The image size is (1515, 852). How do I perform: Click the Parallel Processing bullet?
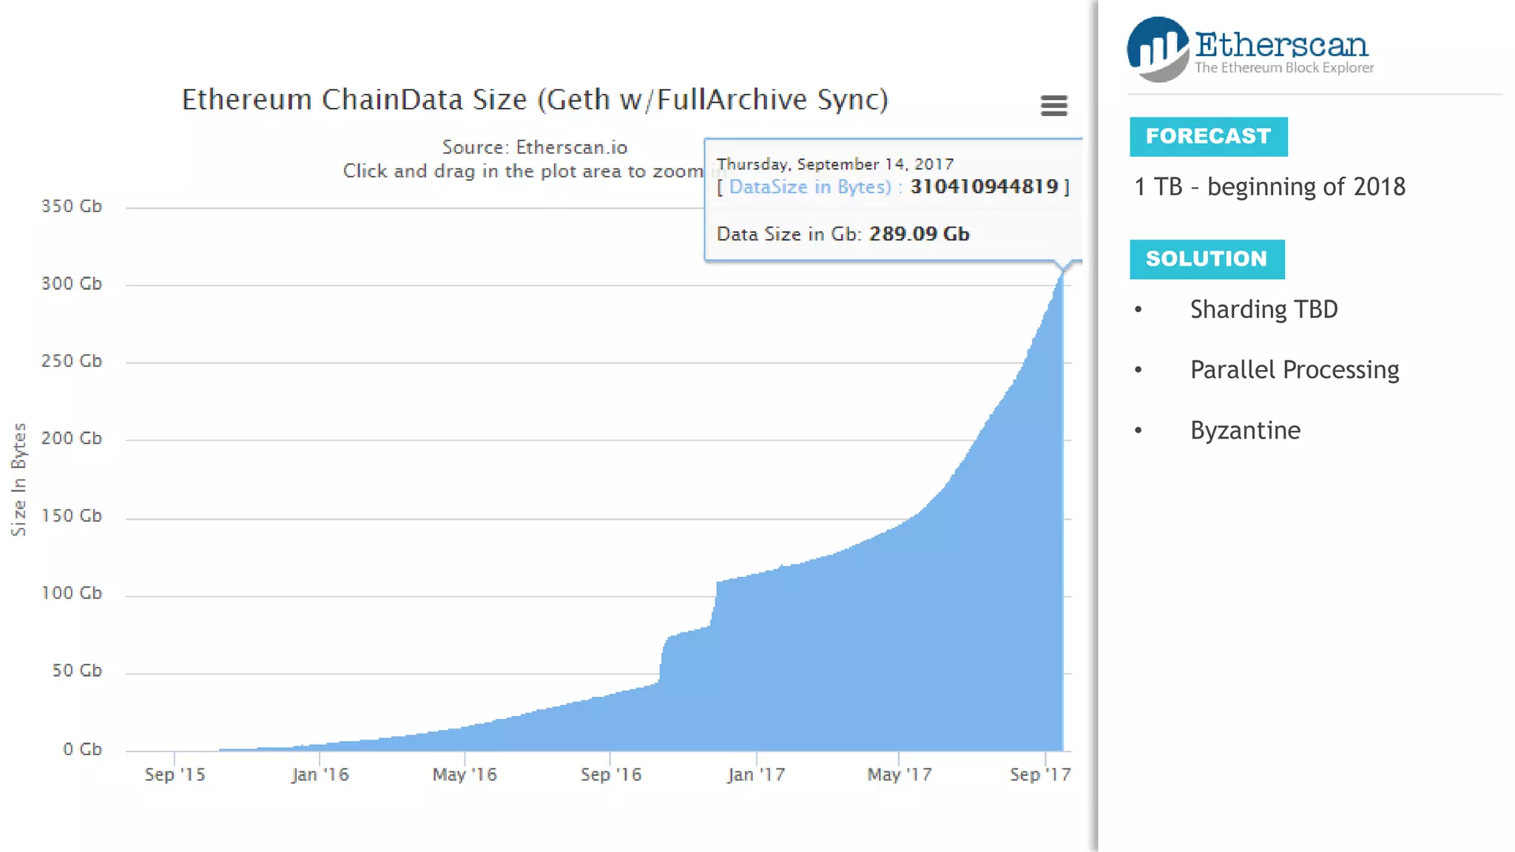click(x=1295, y=370)
